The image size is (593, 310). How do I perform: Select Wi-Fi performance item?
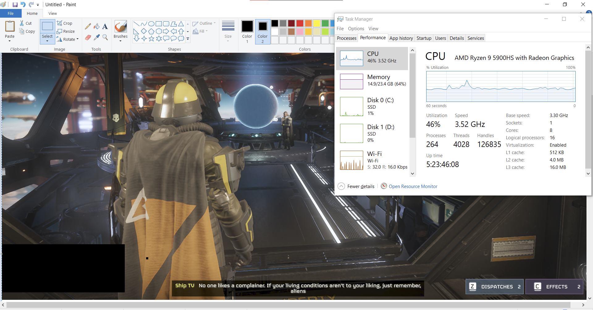coord(372,160)
